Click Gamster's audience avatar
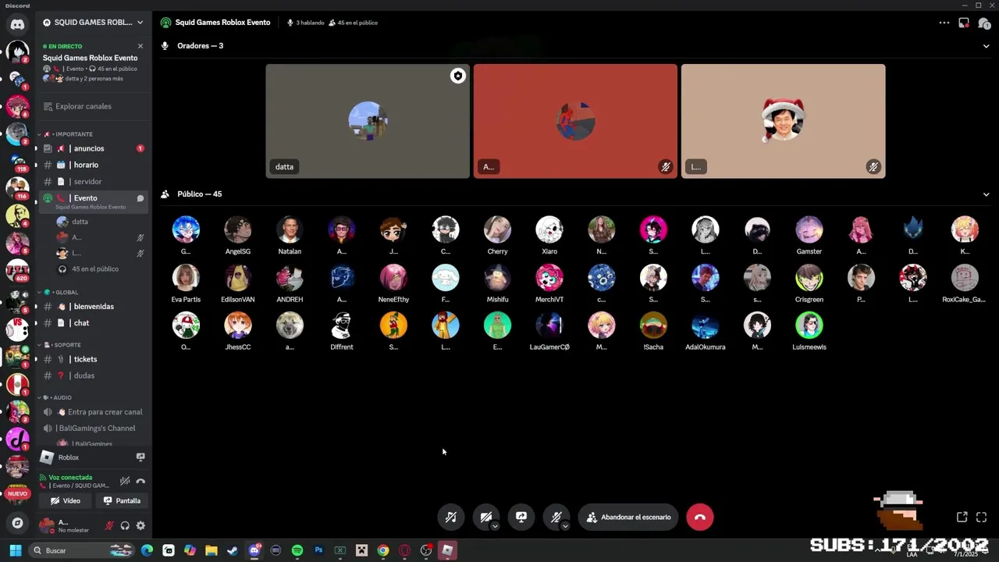 (809, 229)
